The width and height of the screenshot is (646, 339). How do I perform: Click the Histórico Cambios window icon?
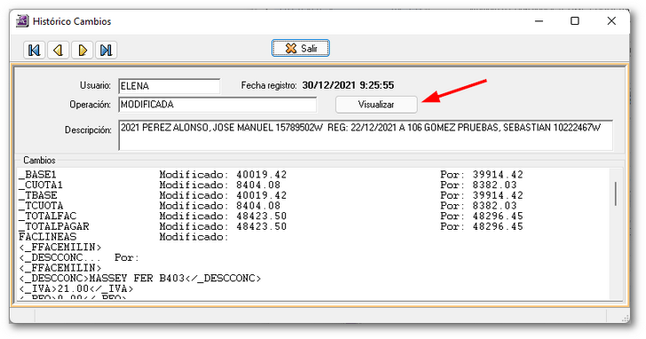point(22,21)
